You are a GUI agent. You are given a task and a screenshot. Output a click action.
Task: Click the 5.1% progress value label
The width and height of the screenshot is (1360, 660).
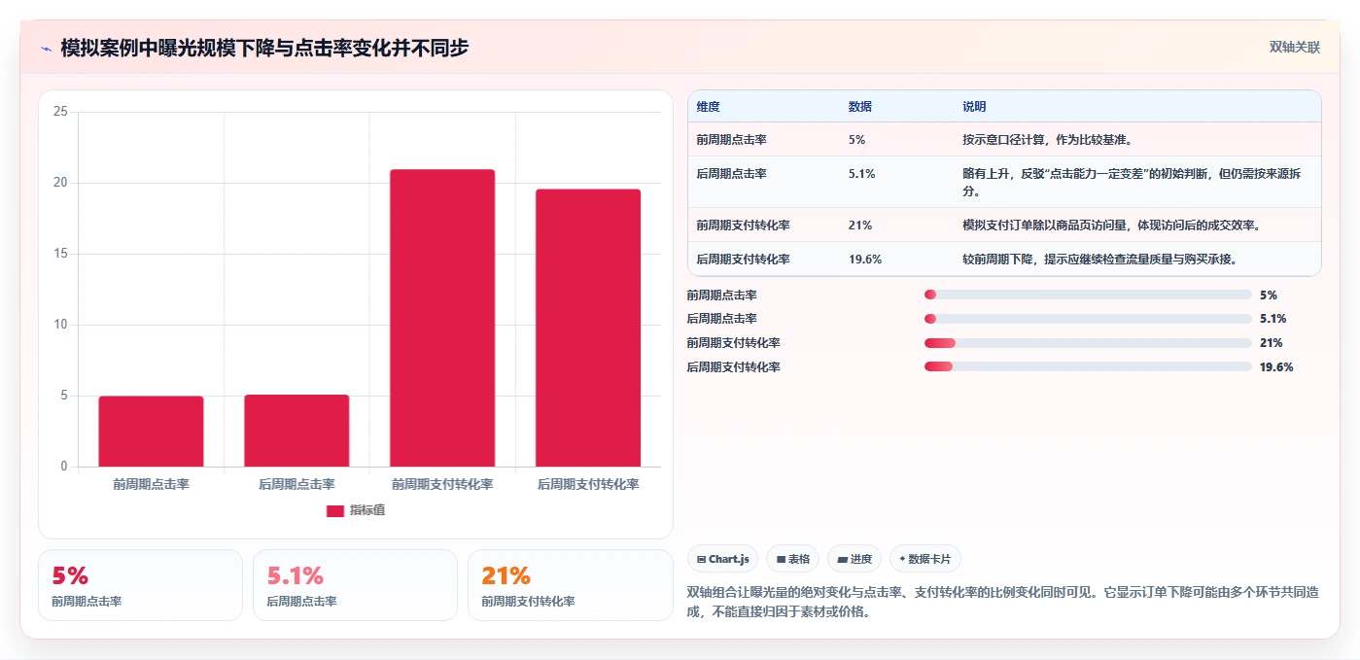[1273, 319]
